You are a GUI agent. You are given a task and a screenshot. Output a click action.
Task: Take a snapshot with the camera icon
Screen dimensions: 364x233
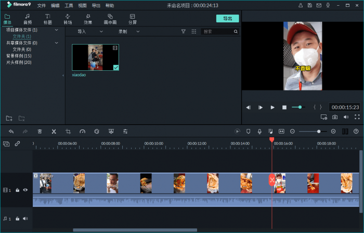335,117
